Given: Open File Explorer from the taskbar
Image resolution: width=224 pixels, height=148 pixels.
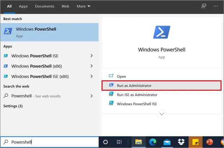Looking at the screenshot, I should (x=139, y=142).
